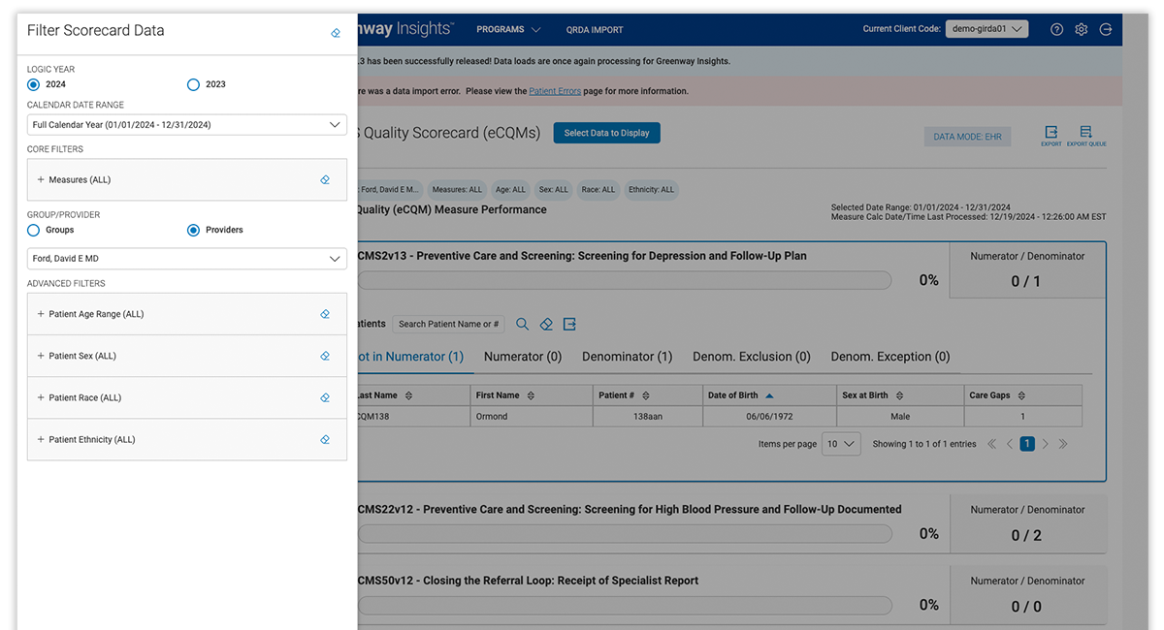Image resolution: width=1164 pixels, height=630 pixels.
Task: Click the Export icon
Action: [x=1051, y=134]
